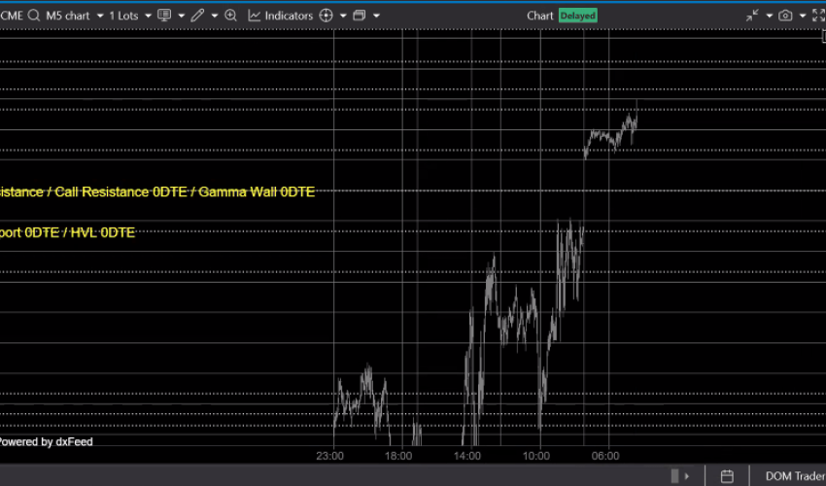Click the zoom-in magnifier icon

(x=230, y=16)
